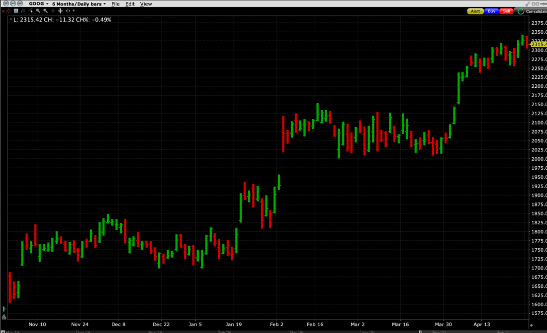Expand the toolbar overflow arrow
Screen dimensions: 547x333
click(x=74, y=11)
